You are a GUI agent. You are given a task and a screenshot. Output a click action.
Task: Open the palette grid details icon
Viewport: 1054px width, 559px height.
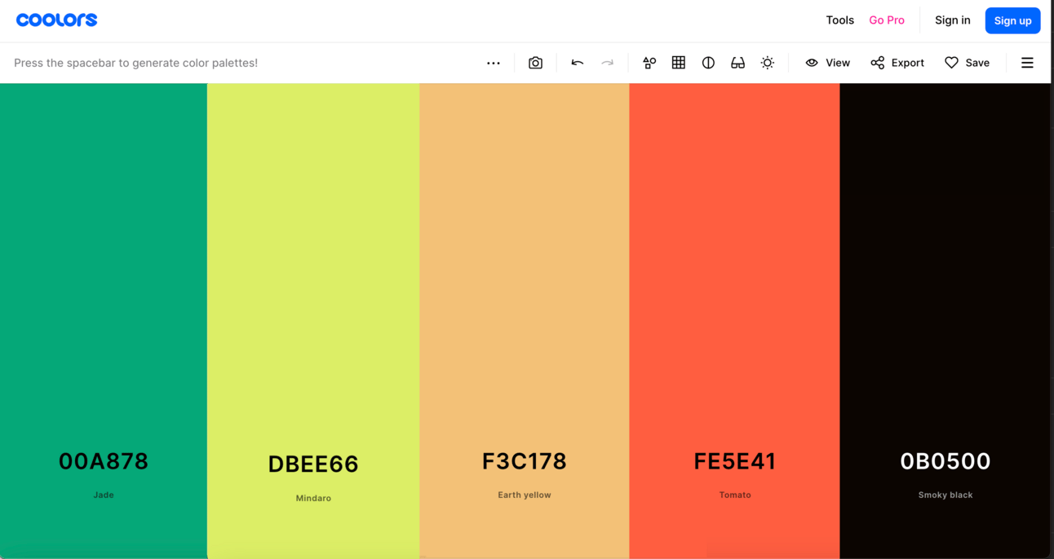[679, 63]
